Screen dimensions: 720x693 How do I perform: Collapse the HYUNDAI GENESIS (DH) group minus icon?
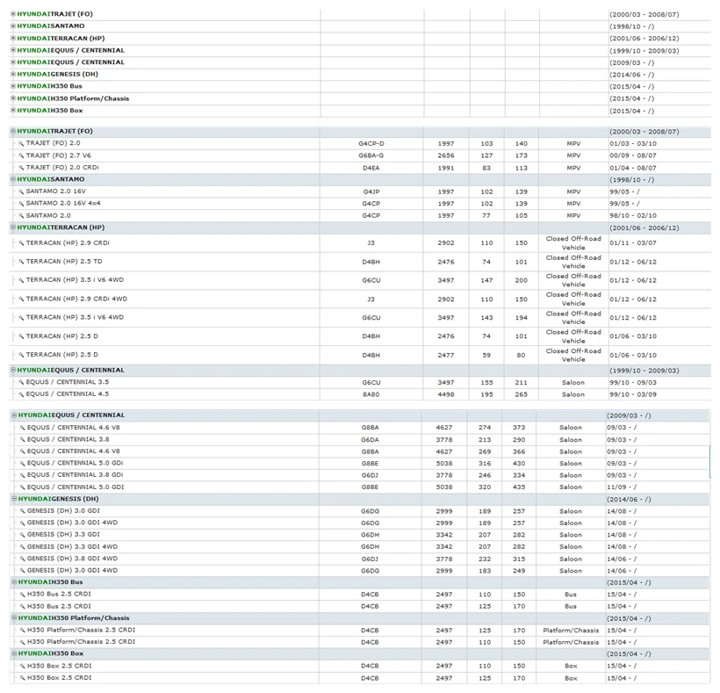pyautogui.click(x=14, y=499)
